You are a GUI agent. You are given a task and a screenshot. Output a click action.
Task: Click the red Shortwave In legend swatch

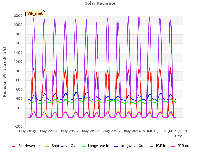(x=14, y=146)
